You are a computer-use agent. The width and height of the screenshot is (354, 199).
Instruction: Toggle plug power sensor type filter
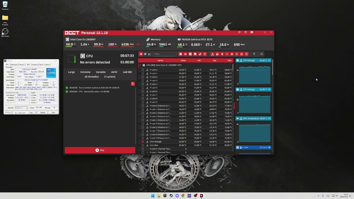click(222, 54)
